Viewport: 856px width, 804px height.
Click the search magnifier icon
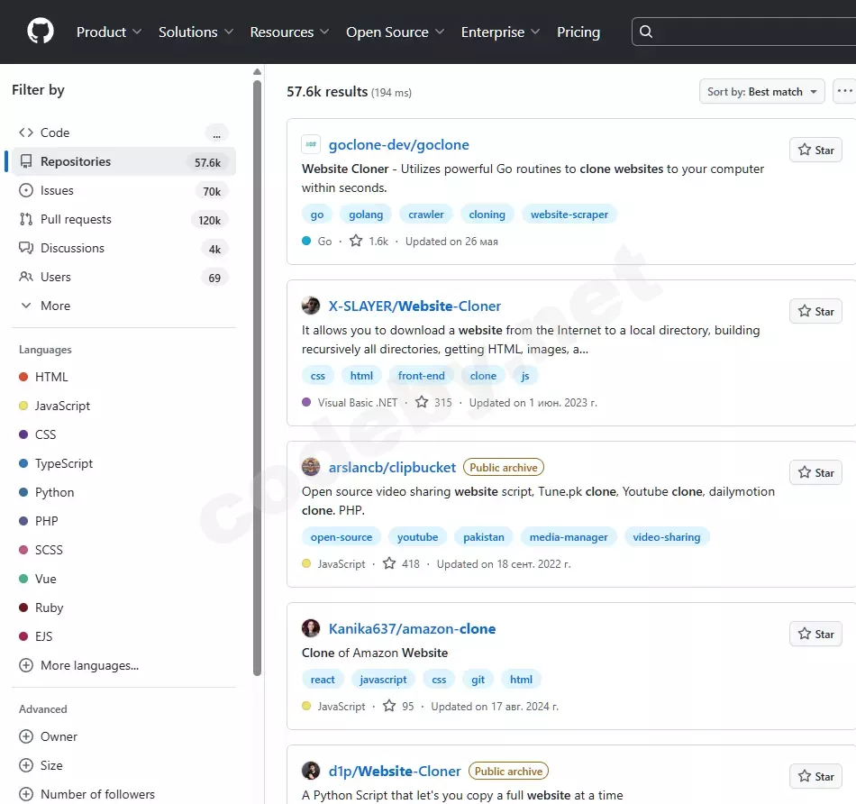(x=646, y=32)
